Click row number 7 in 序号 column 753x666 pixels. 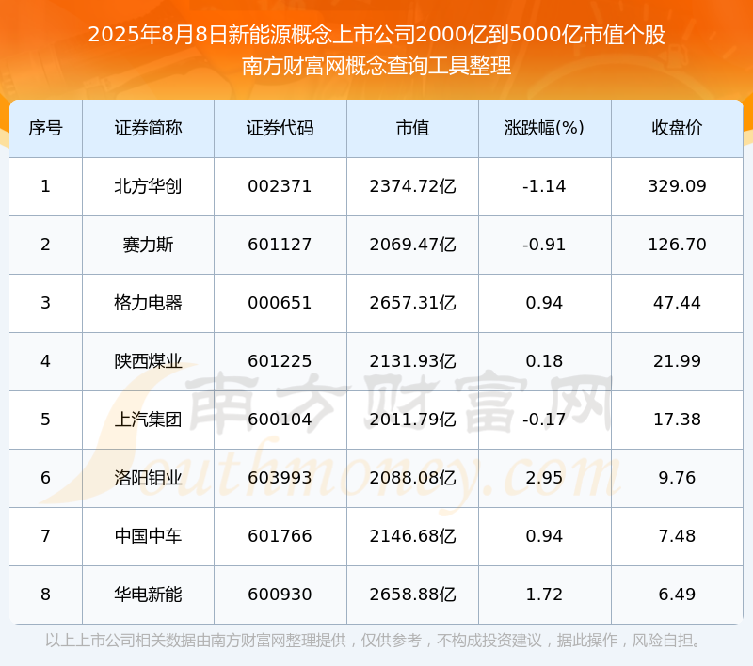(45, 536)
